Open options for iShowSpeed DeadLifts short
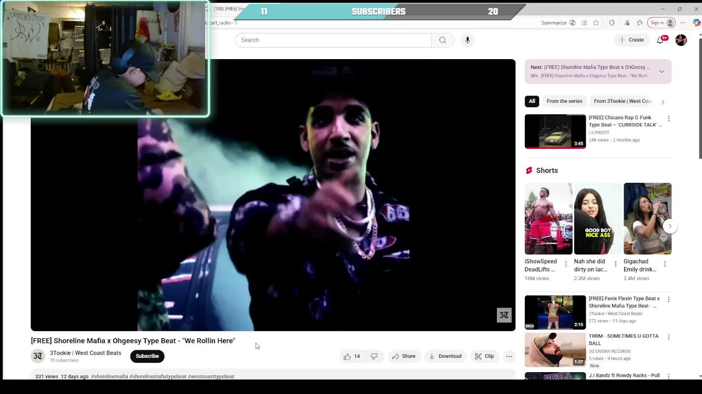Image resolution: width=702 pixels, height=394 pixels. pos(566,264)
